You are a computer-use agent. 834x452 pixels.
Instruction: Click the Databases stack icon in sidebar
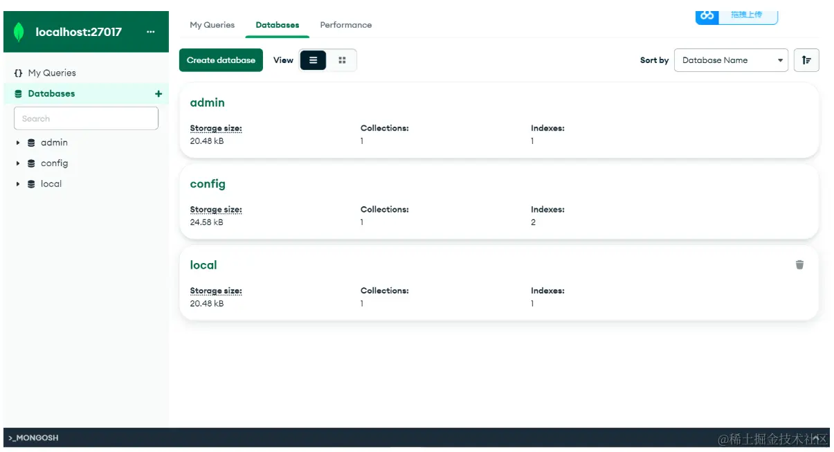coord(19,93)
